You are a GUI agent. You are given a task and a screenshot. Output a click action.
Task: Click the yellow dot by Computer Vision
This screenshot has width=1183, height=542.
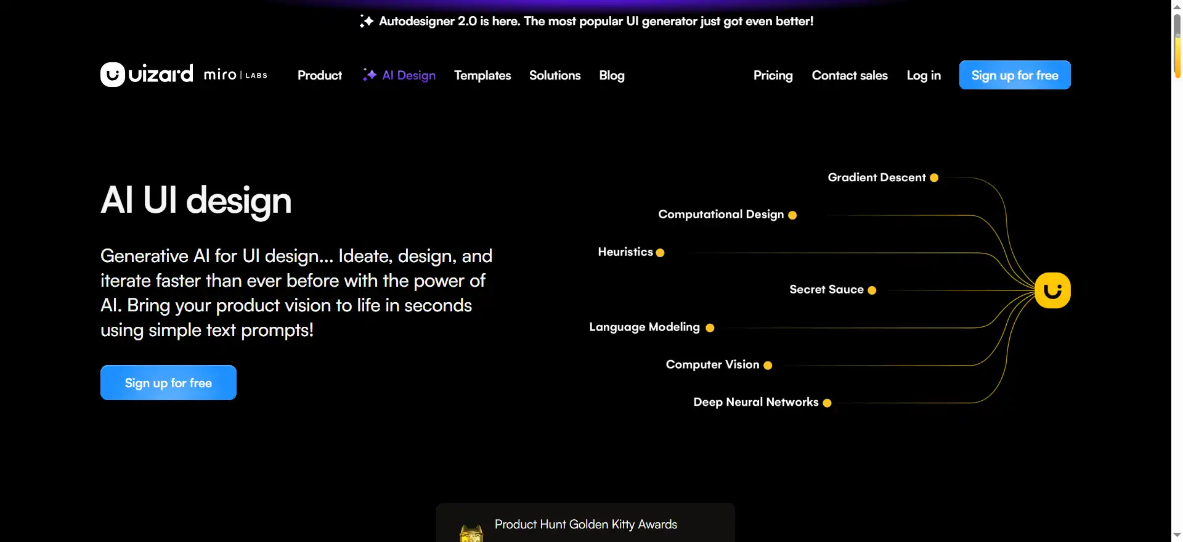[768, 365]
